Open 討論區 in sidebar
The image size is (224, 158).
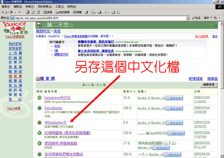[x=15, y=58]
